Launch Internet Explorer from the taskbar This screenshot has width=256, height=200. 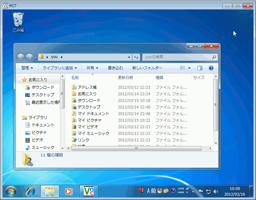pos(30,192)
